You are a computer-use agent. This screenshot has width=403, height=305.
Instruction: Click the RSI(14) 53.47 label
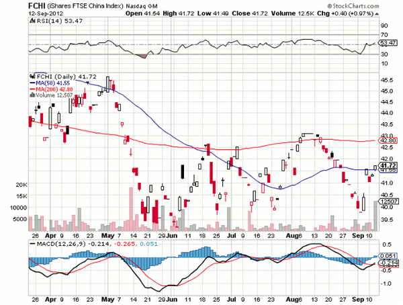60,21
